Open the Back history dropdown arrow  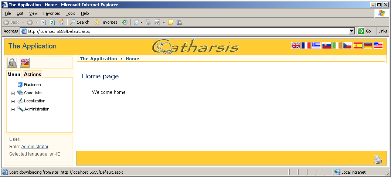(23, 22)
